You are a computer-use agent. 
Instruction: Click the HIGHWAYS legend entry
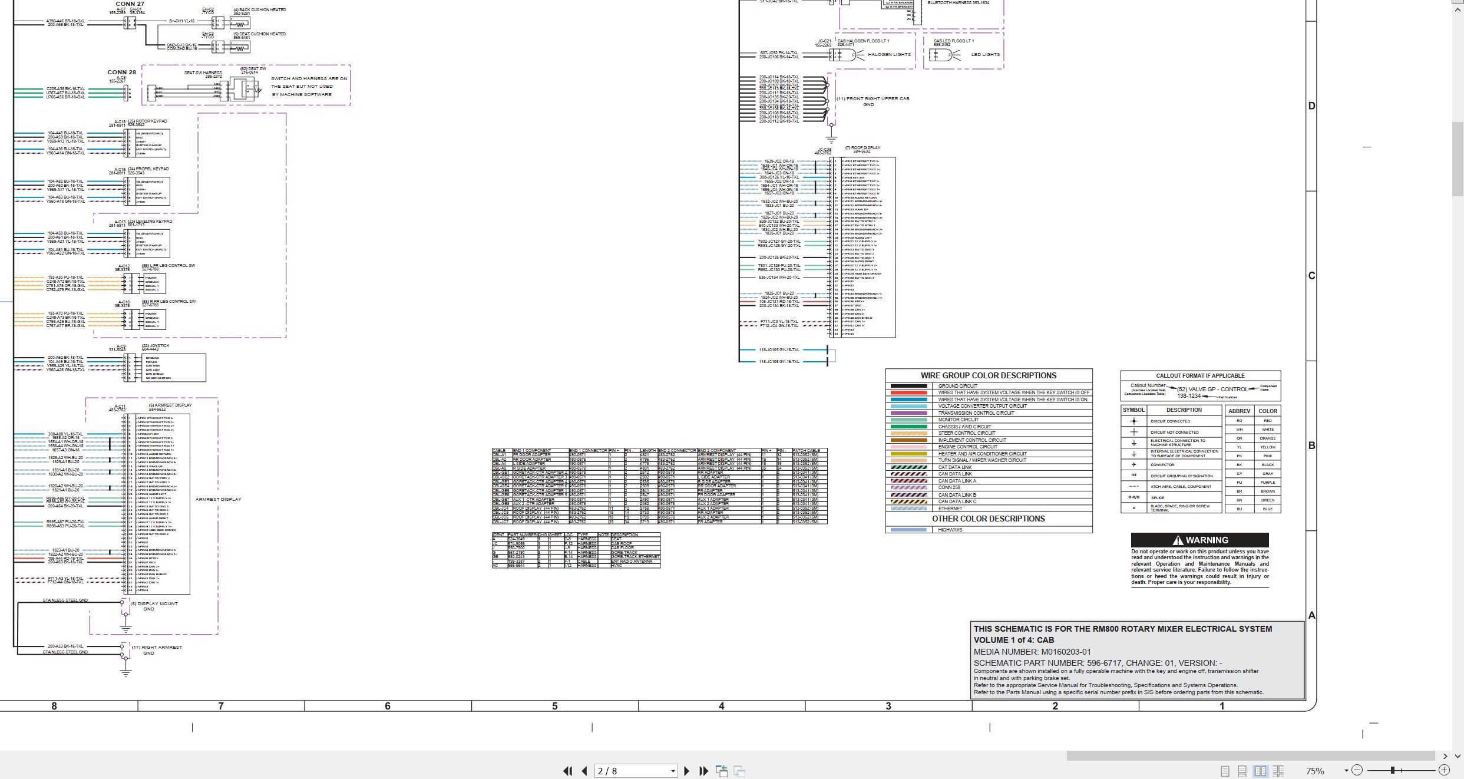click(x=950, y=530)
